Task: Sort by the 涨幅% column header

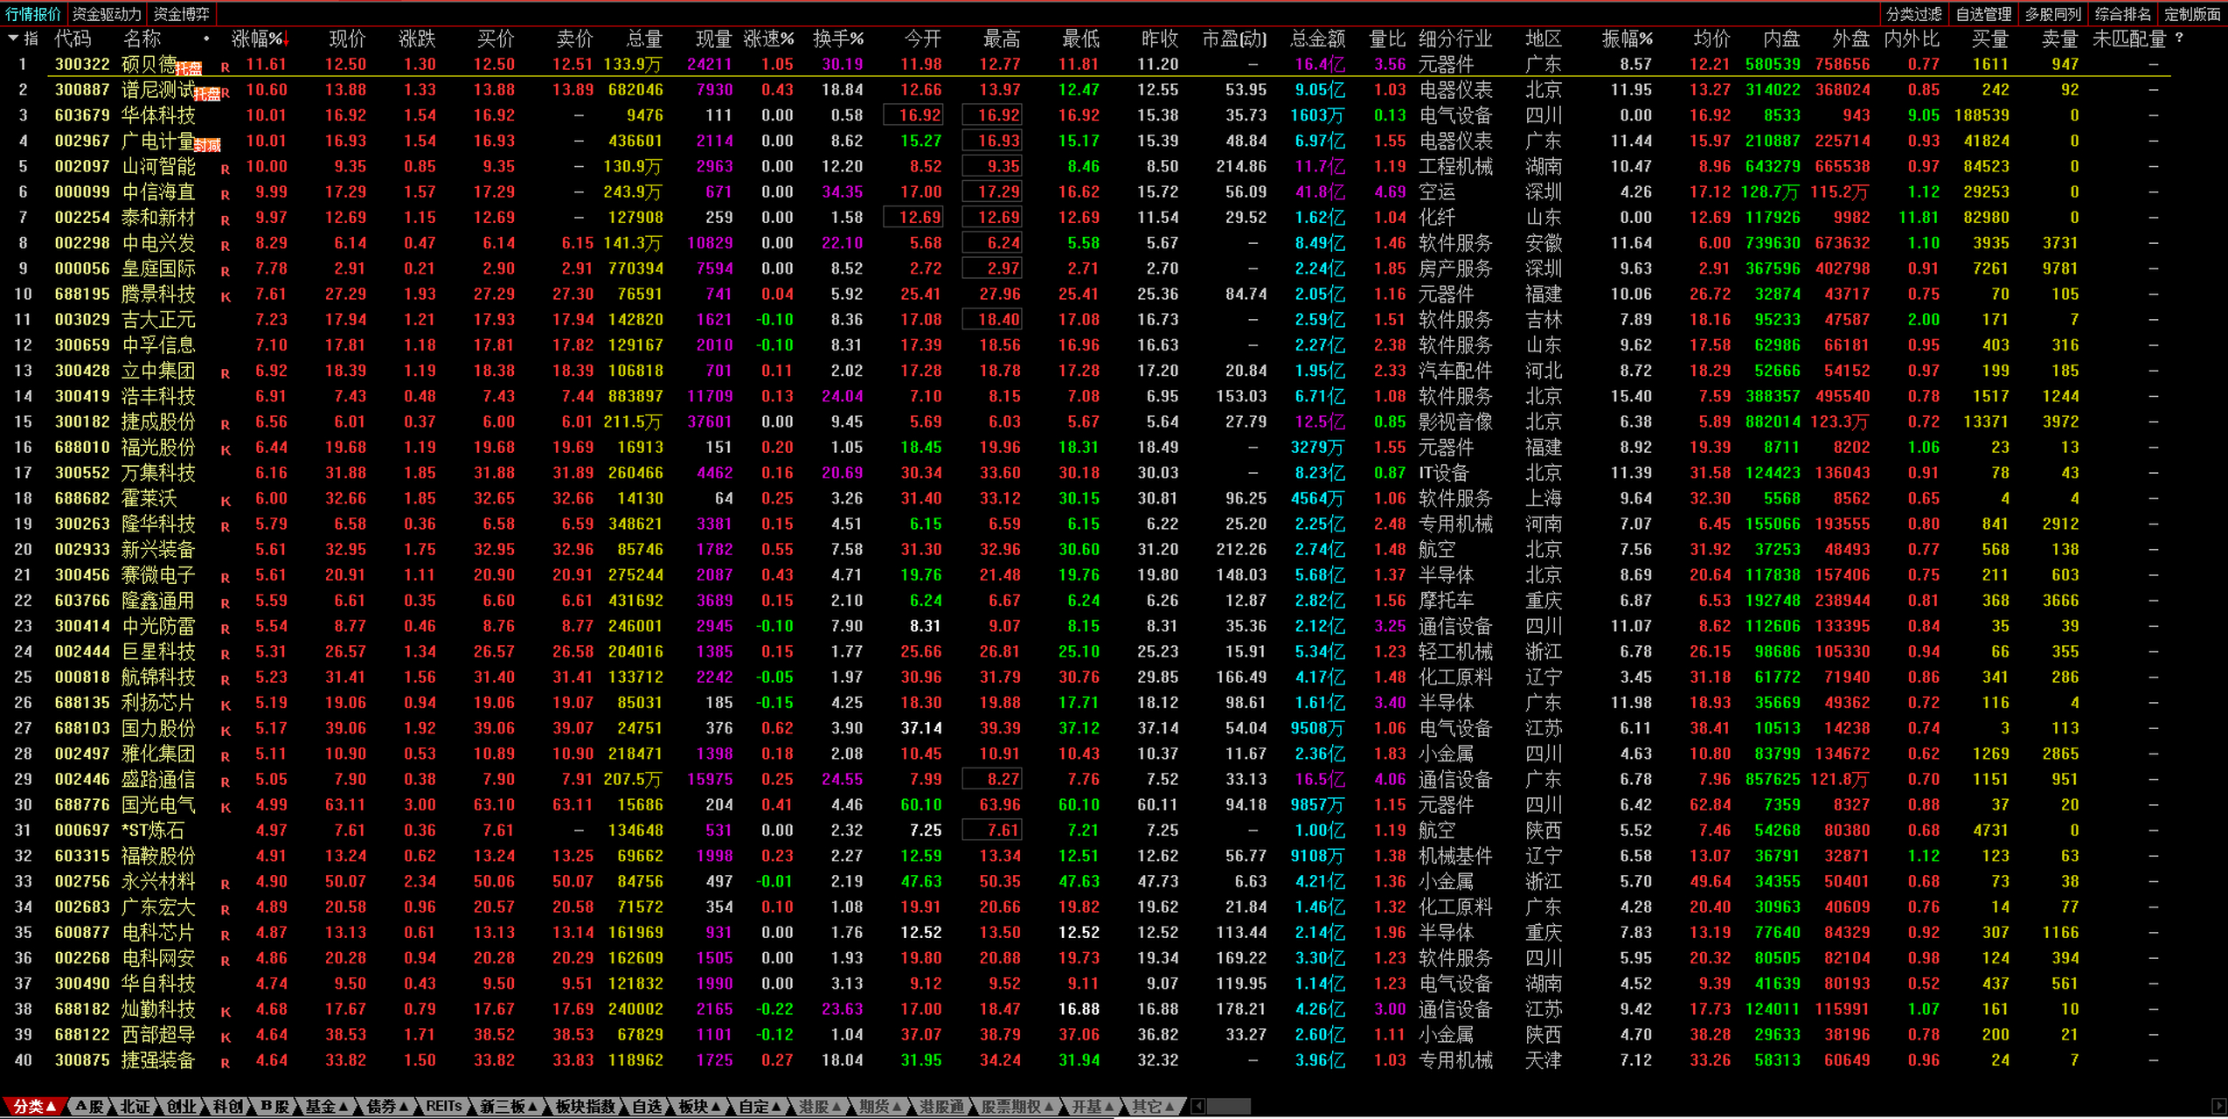Action: tap(260, 38)
